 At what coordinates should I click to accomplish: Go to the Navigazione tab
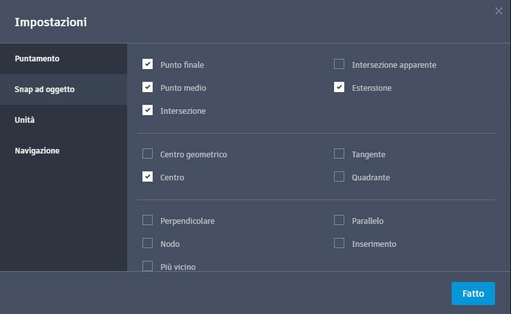click(x=37, y=151)
